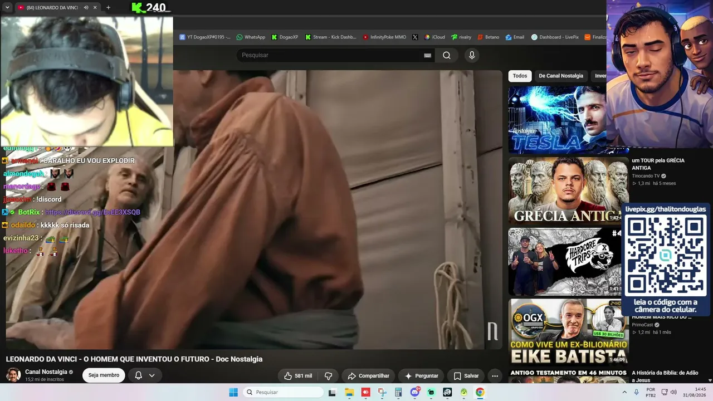Viewport: 713px width, 401px height.
Task: Switch to the LEONARDO DA VINCI browser tab
Action: point(52,7)
